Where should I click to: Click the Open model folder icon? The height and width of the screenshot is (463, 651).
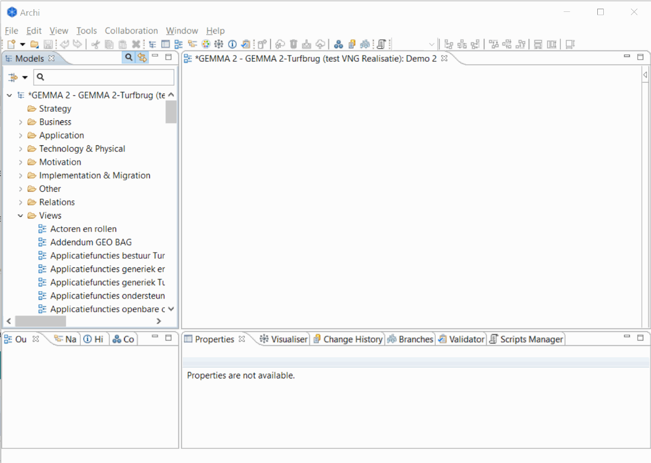[34, 44]
